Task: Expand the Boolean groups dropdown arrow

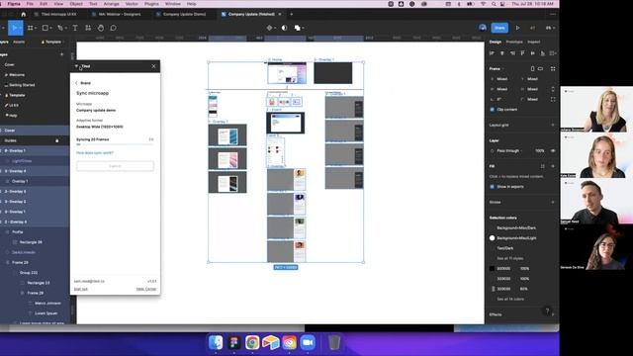Action: pyautogui.click(x=304, y=29)
